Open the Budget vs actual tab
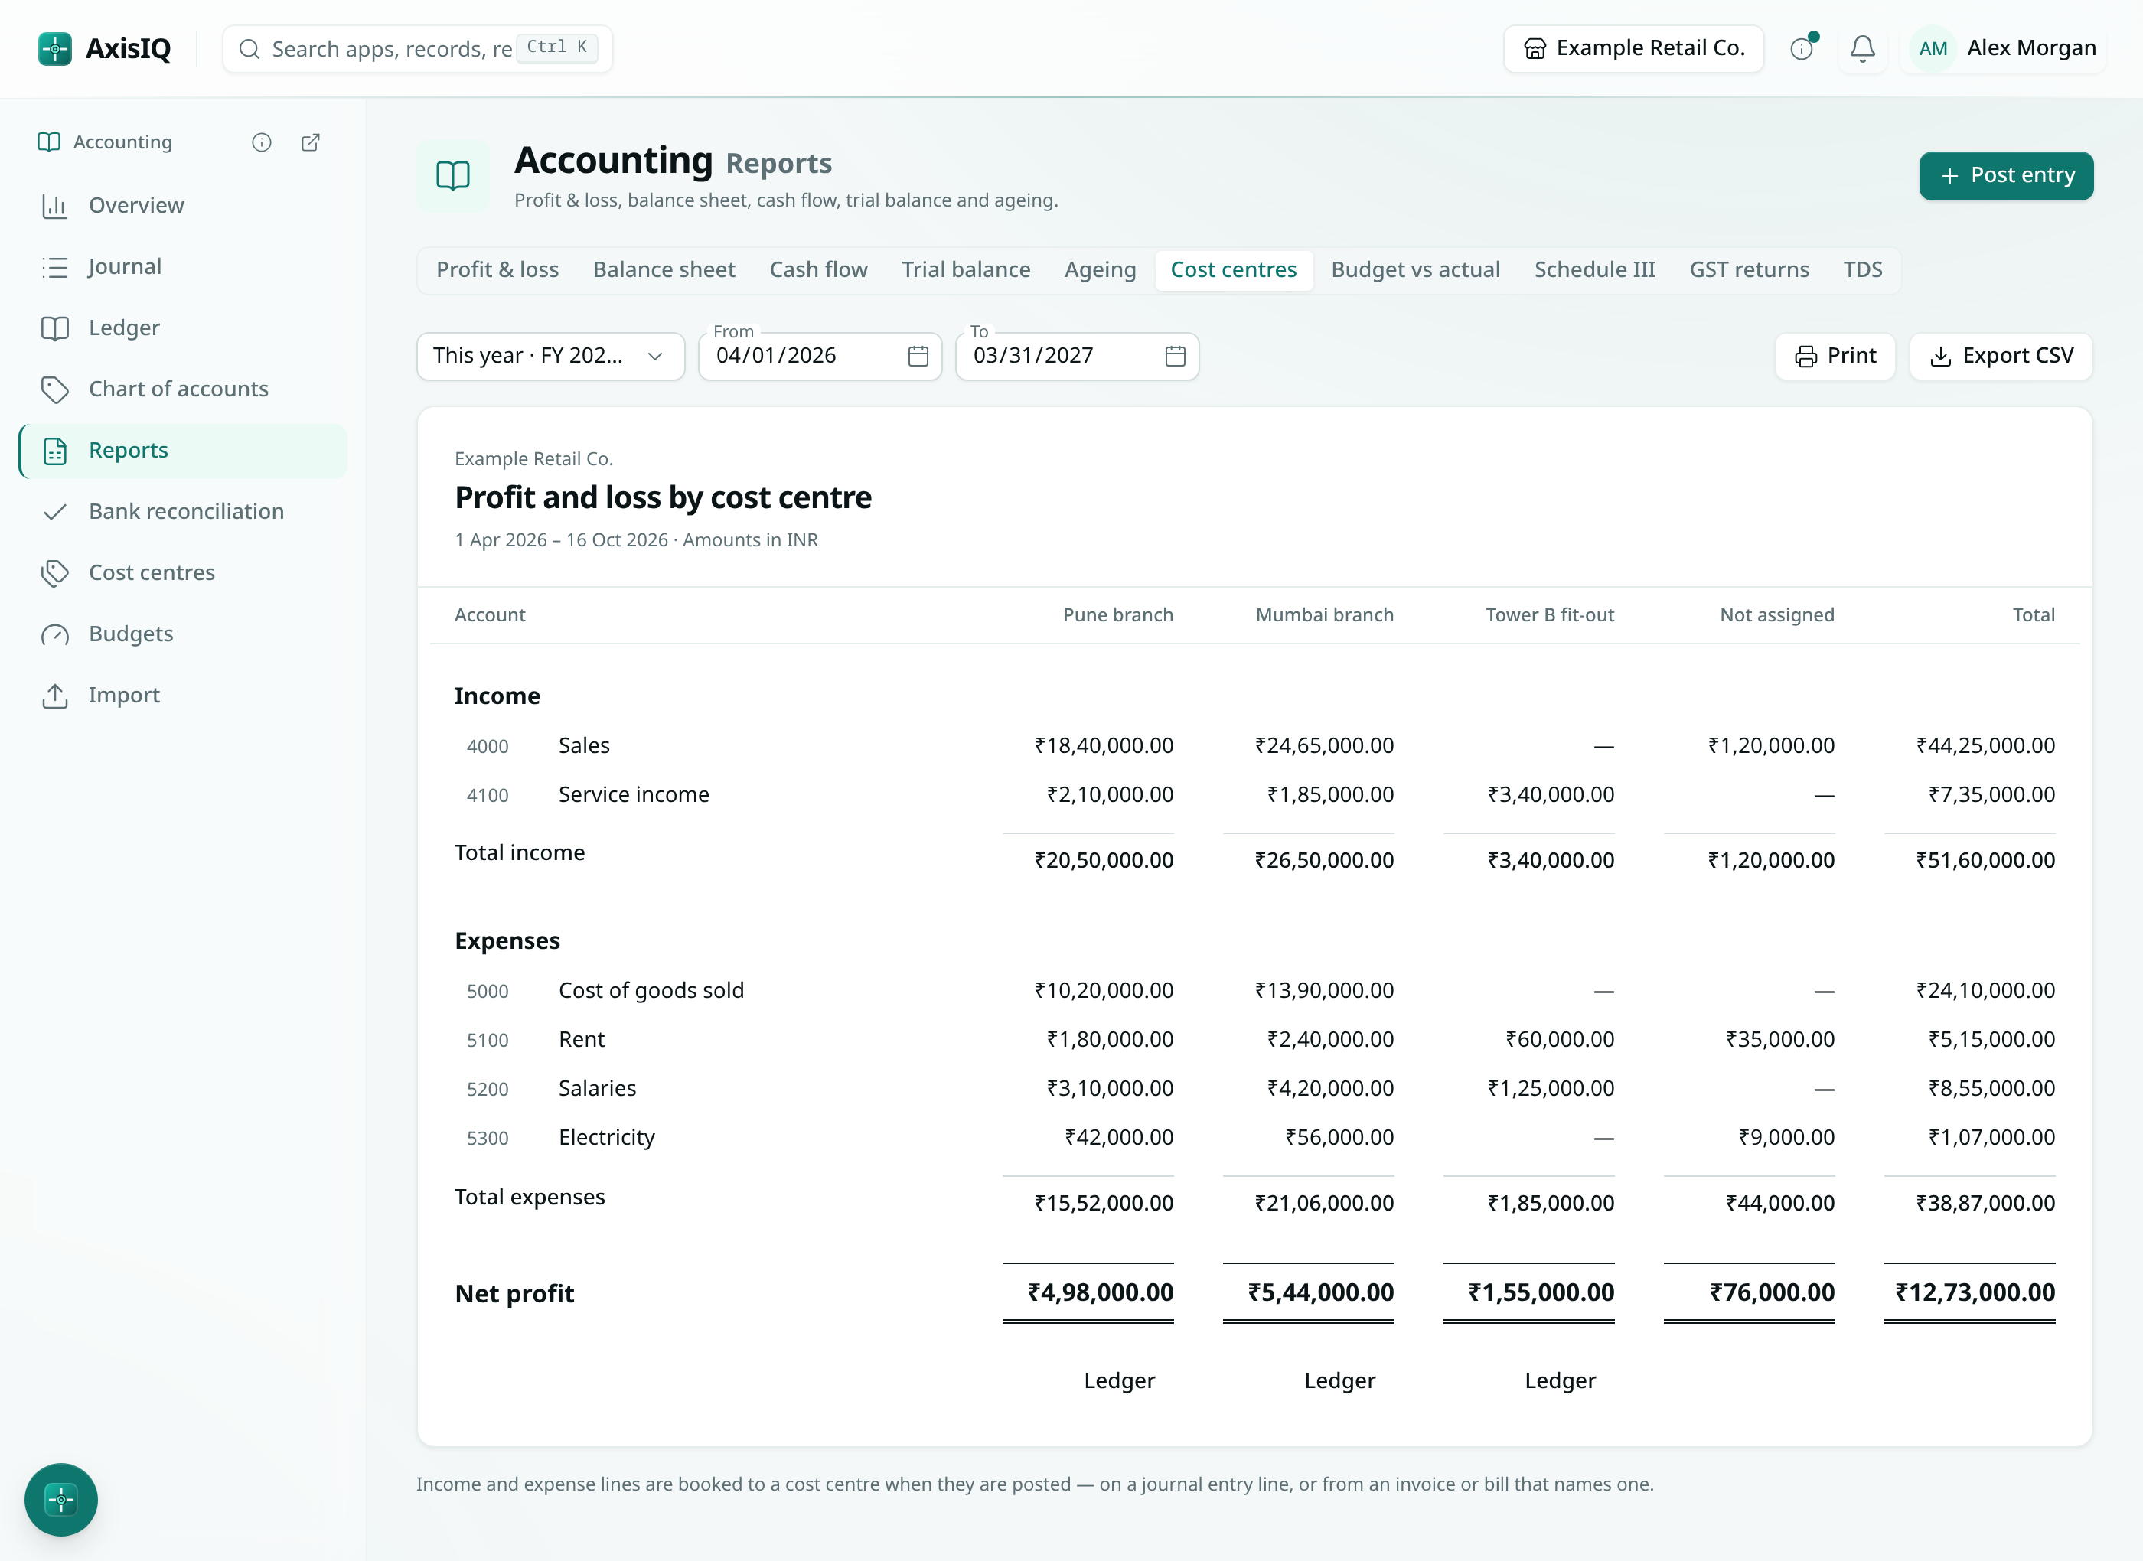This screenshot has width=2143, height=1561. pos(1414,270)
